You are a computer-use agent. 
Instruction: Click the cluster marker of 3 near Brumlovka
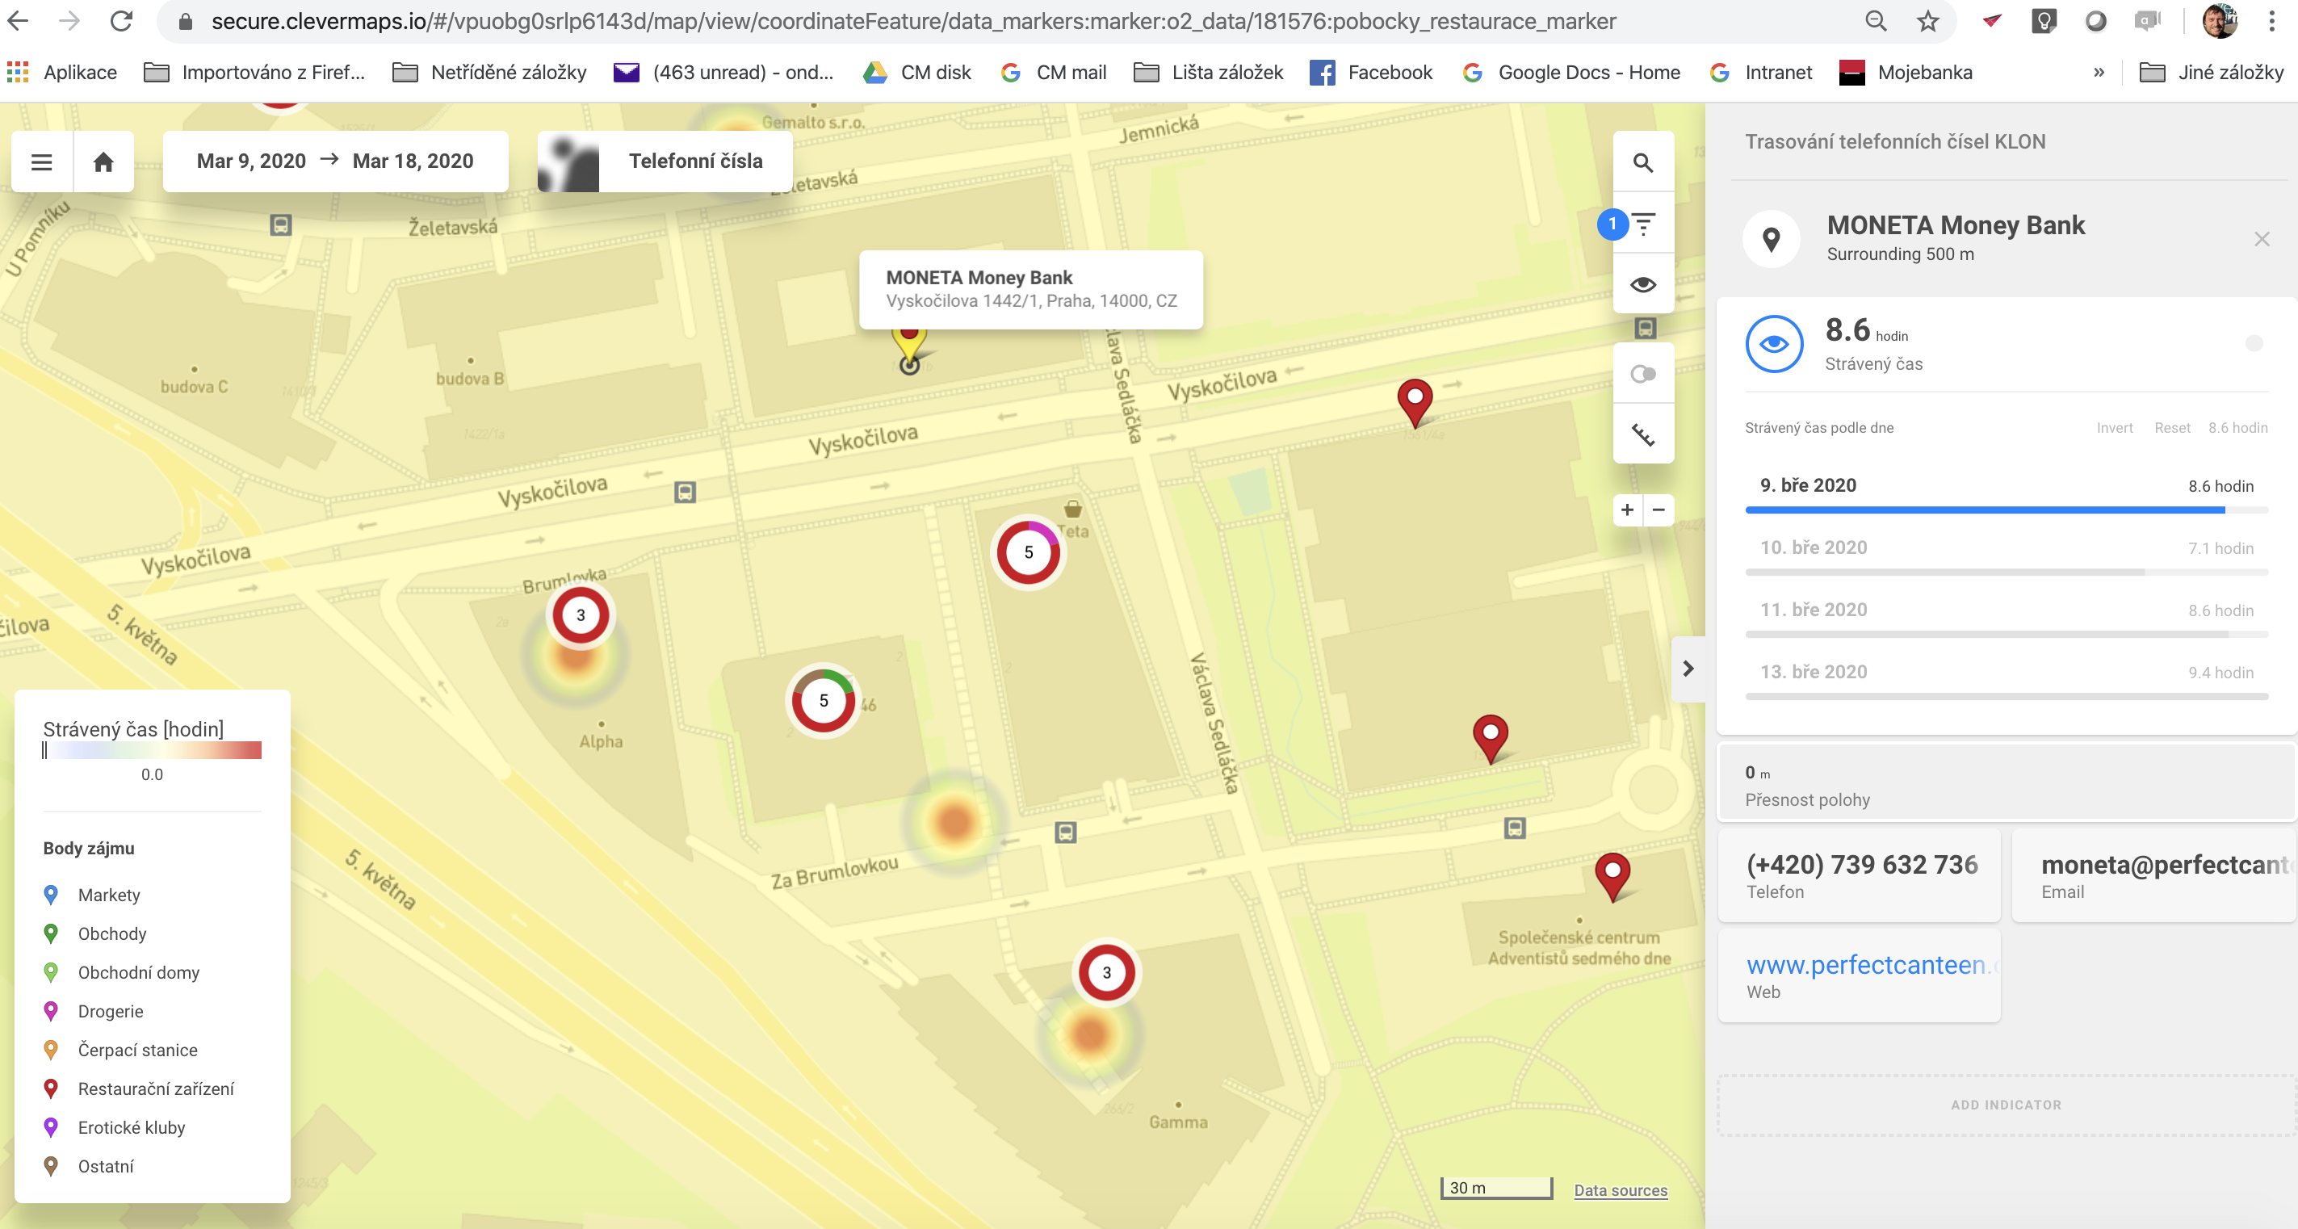click(x=580, y=615)
